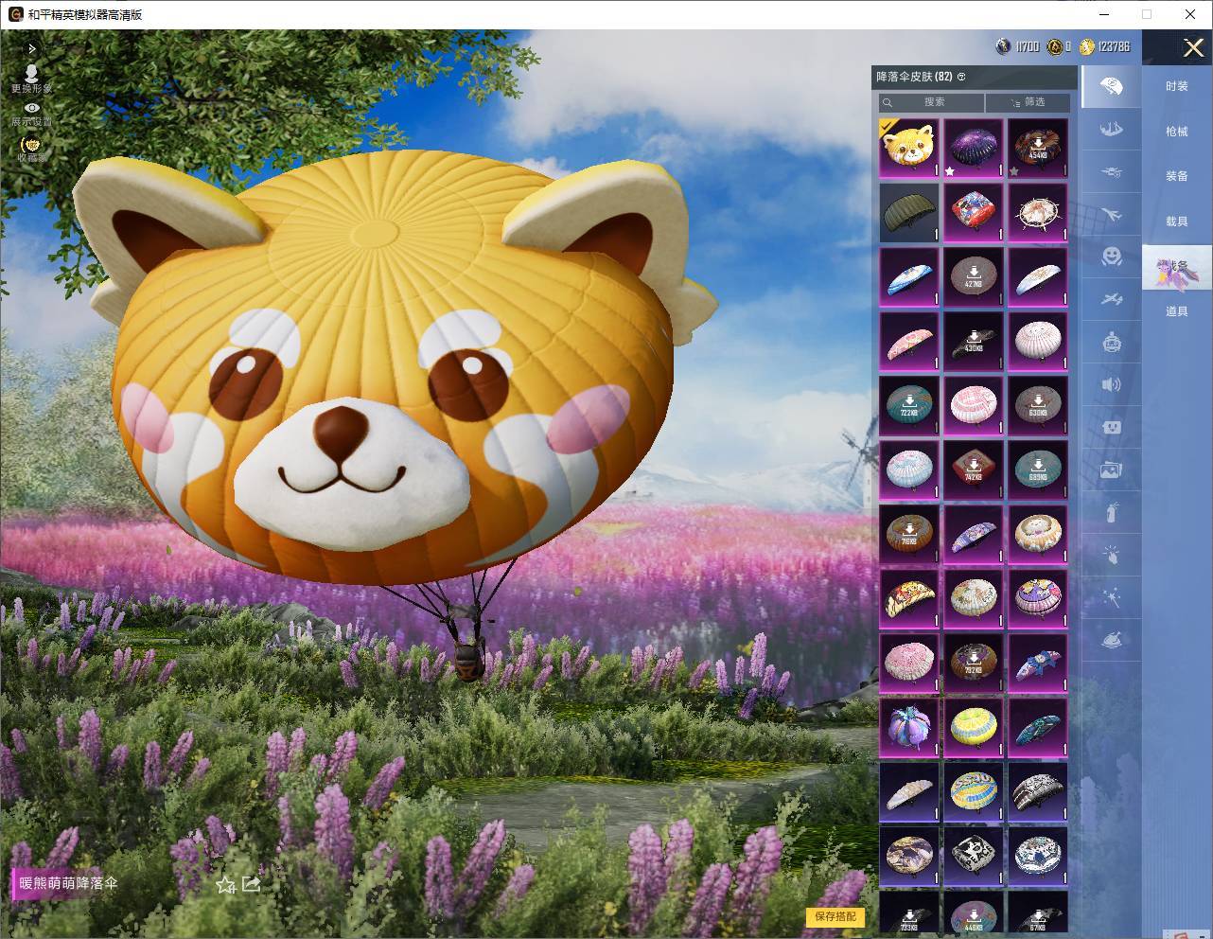Expand the top-left arrow menu

(32, 48)
